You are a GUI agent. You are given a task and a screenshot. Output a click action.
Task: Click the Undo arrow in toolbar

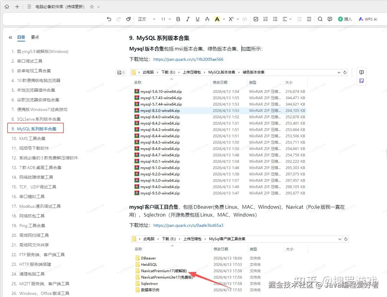point(109,19)
